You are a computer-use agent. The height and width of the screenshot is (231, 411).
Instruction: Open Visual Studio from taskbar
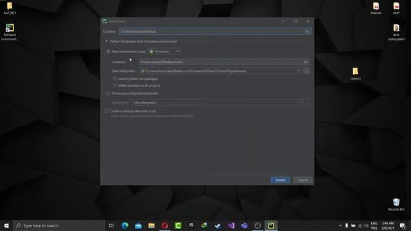click(x=231, y=225)
